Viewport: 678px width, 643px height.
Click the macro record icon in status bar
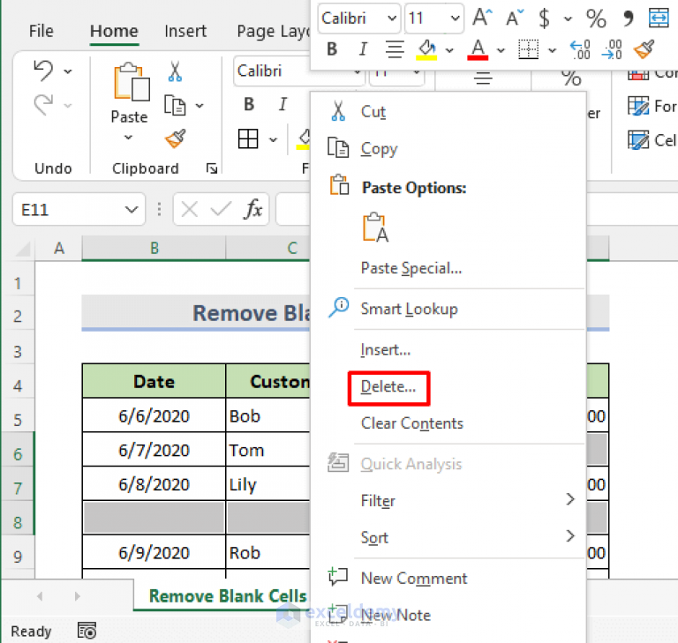coord(87,631)
